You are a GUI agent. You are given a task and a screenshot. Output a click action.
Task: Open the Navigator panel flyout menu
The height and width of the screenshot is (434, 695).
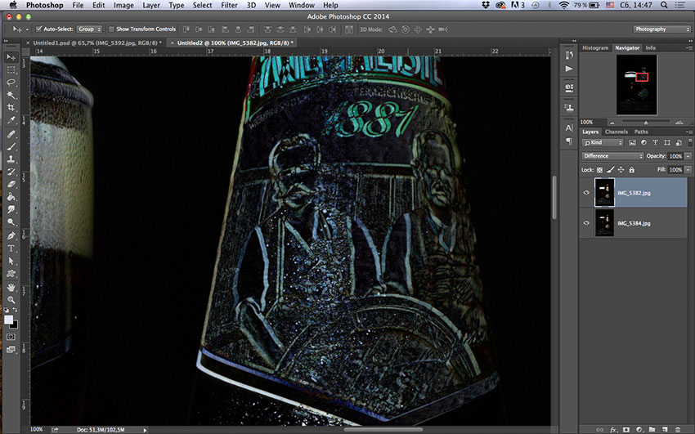[x=688, y=47]
